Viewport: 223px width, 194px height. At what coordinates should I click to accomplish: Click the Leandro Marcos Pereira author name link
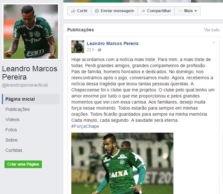pyautogui.click(x=113, y=43)
